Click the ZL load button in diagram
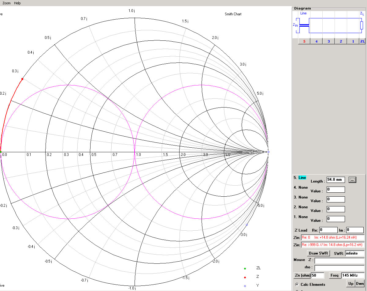The width and height of the screenshot is (367, 291). [362, 41]
